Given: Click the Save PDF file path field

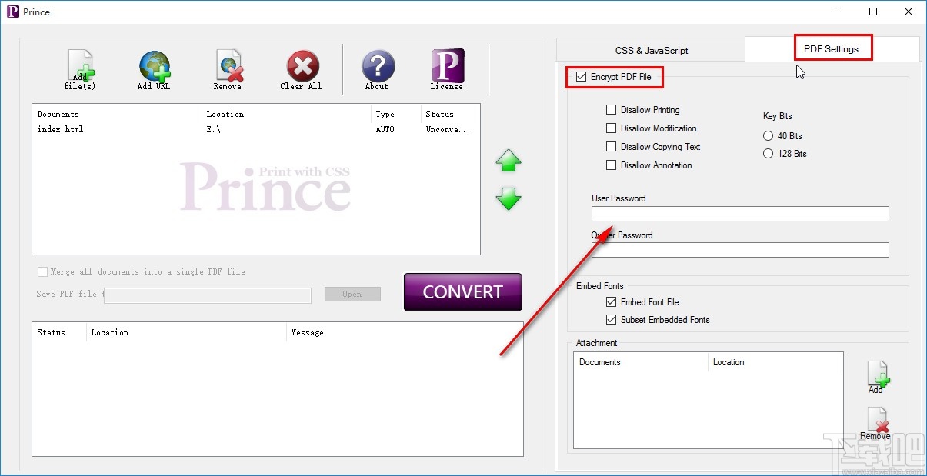Looking at the screenshot, I should point(208,295).
